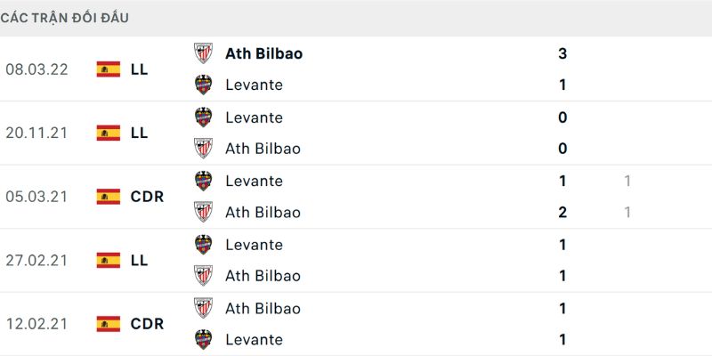712x356 pixels.
Task: Open Levante team link in 27.02.21 match
Action: click(x=254, y=245)
